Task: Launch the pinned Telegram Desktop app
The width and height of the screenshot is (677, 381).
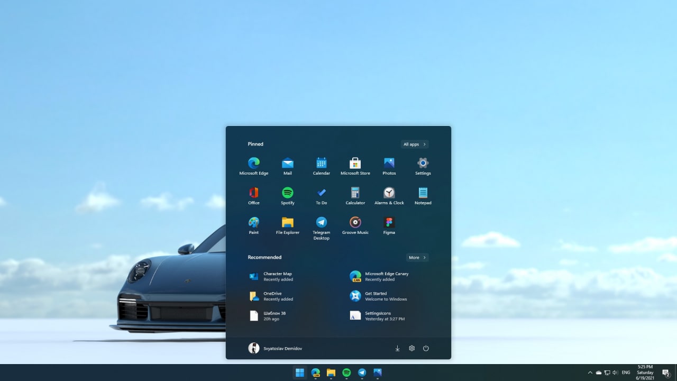Action: 322,228
